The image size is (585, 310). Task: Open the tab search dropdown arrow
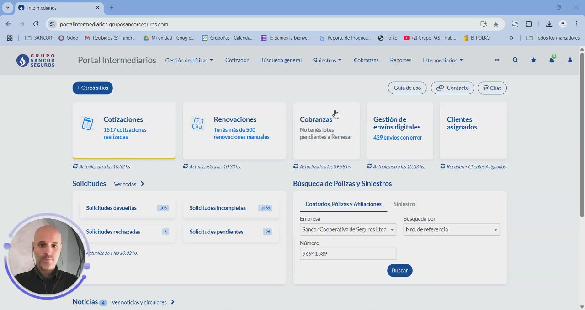[8, 8]
